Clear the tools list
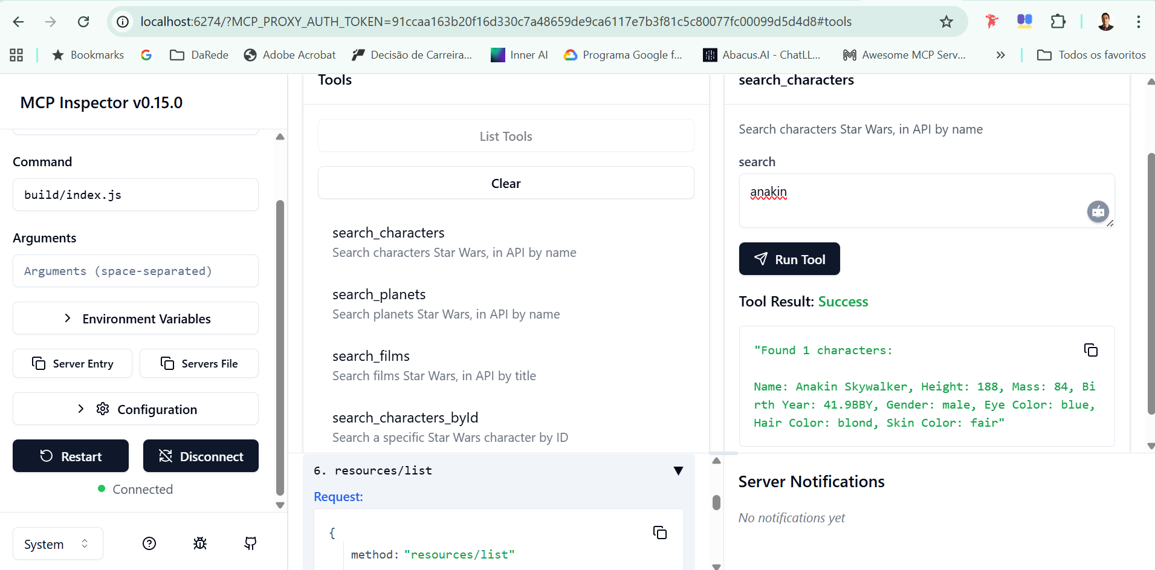Viewport: 1155px width, 570px height. point(506,183)
